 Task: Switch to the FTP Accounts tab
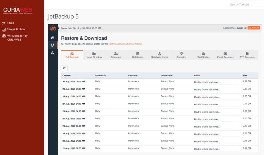(x=247, y=55)
